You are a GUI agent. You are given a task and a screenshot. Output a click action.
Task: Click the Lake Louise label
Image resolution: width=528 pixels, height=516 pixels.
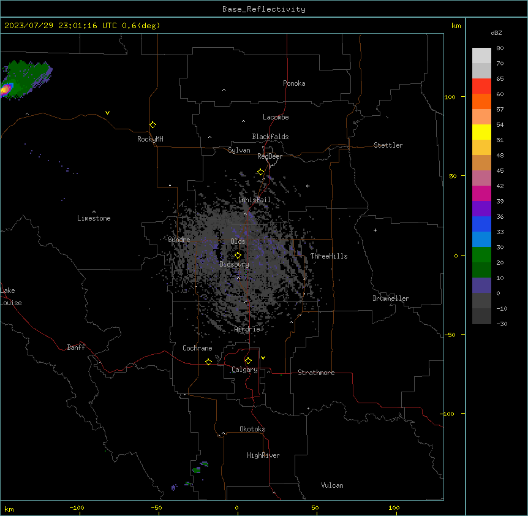coord(11,297)
